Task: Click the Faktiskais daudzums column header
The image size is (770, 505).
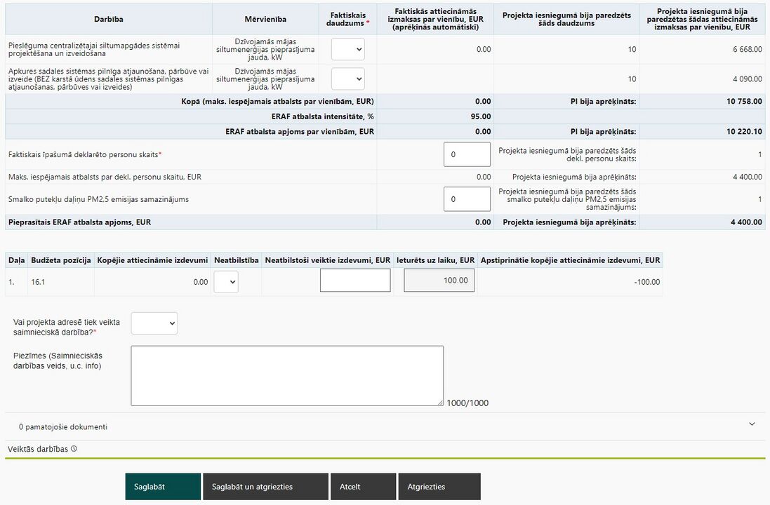Action: [347, 19]
